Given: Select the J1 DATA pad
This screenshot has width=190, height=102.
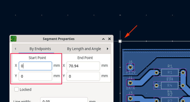Looking at the screenshot, I should pyautogui.click(x=130, y=83).
